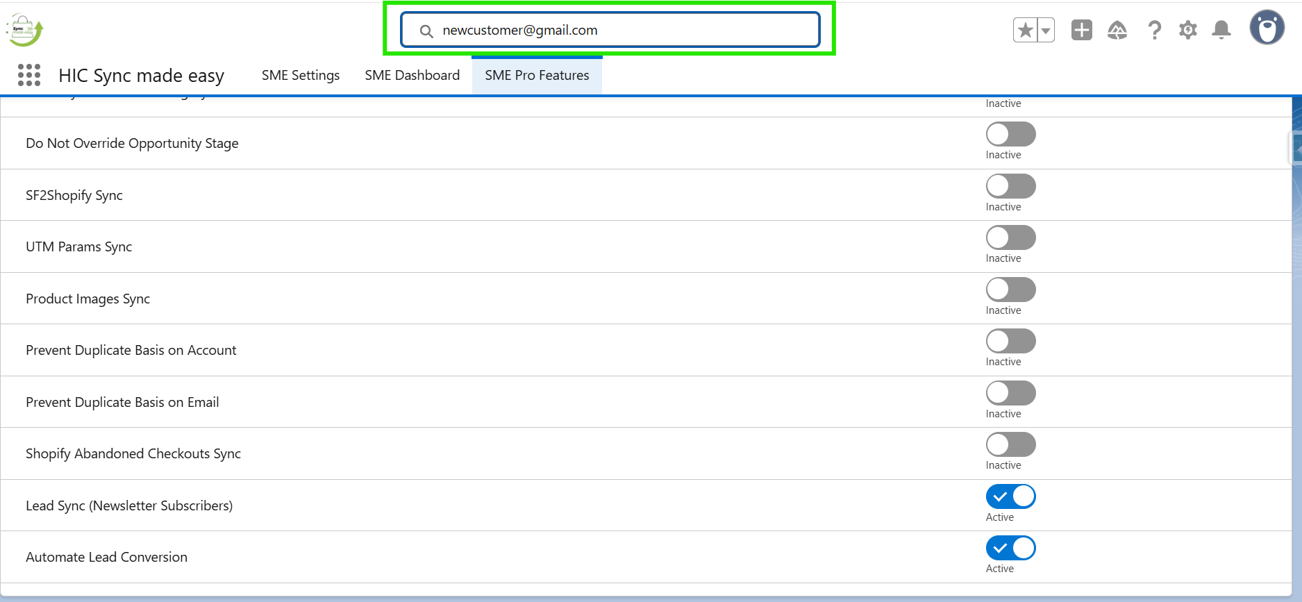
Task: Click the 'Product Images Sync' label
Action: click(87, 299)
